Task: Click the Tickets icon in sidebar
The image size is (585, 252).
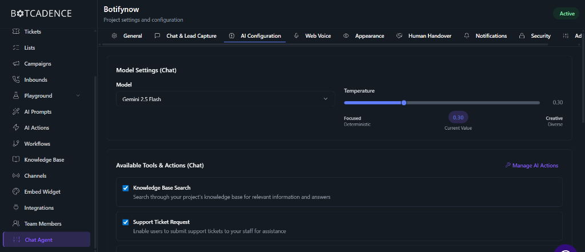Action: (x=15, y=32)
